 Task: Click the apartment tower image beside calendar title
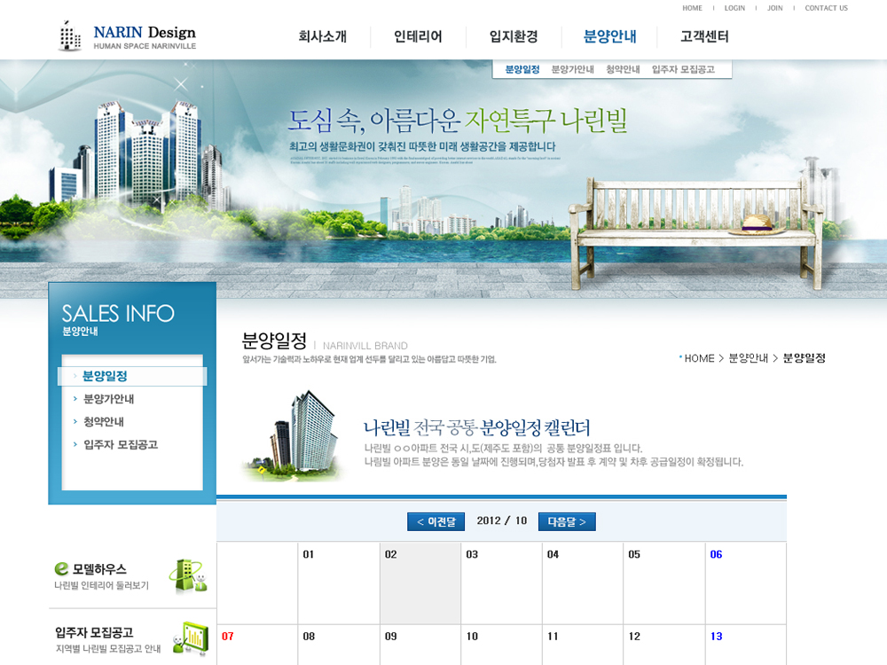coord(291,434)
